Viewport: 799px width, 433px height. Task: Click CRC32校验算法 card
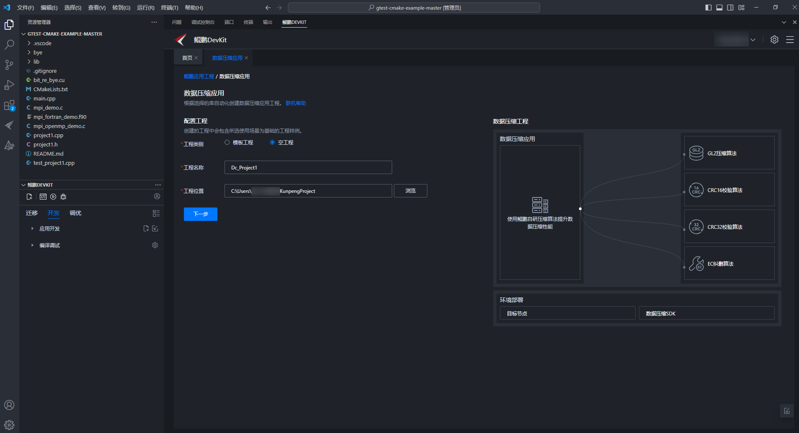(x=729, y=226)
